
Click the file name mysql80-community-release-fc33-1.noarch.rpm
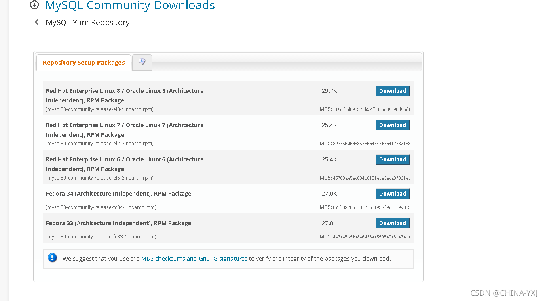click(x=101, y=237)
